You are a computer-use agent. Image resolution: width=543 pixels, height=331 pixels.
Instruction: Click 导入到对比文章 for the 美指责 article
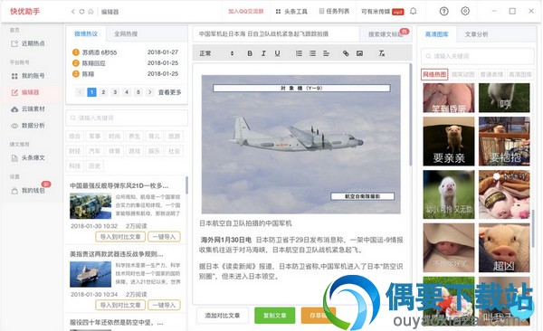pyautogui.click(x=120, y=305)
